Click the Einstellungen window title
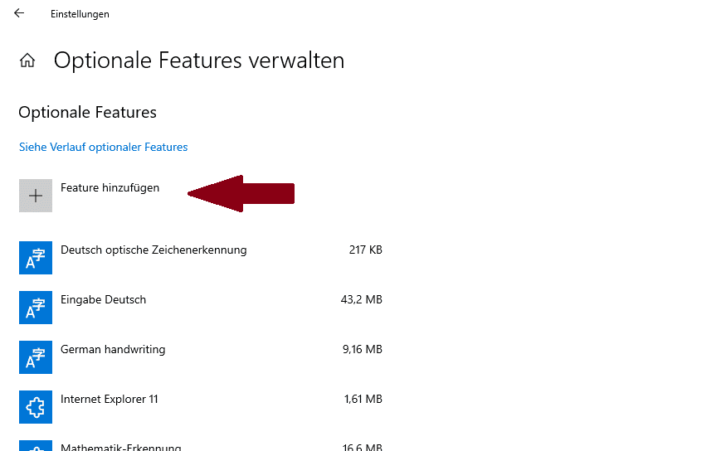Viewport: 726px width, 451px height. pos(80,14)
